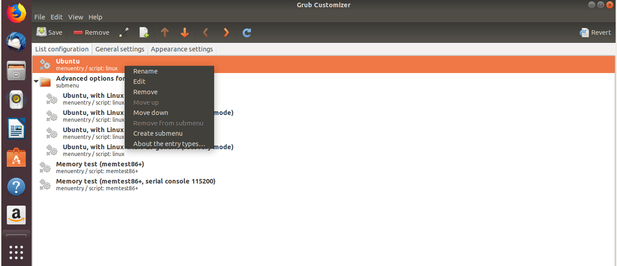Create a new entry with the page-plus icon
Screen dimensions: 617x266
pos(144,32)
